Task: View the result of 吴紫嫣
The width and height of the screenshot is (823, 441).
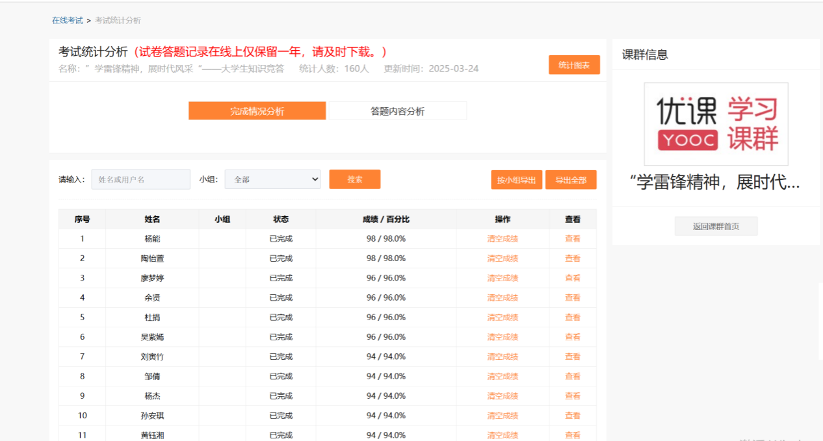Action: pos(572,337)
